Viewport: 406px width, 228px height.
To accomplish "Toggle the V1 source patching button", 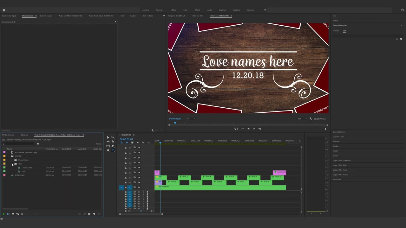I will [x=121, y=188].
